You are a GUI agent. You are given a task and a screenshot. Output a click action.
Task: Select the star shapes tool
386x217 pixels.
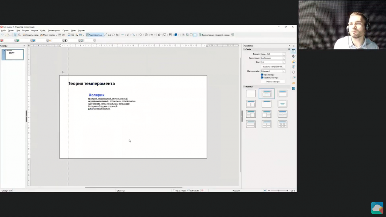point(159,35)
